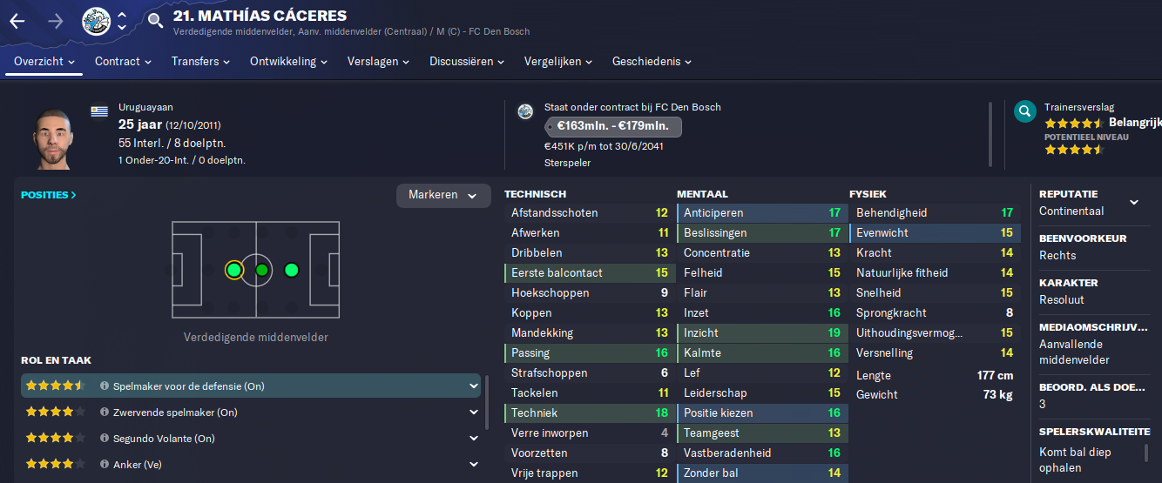Open the Markeren dropdown
This screenshot has height=483, width=1162.
(x=443, y=195)
